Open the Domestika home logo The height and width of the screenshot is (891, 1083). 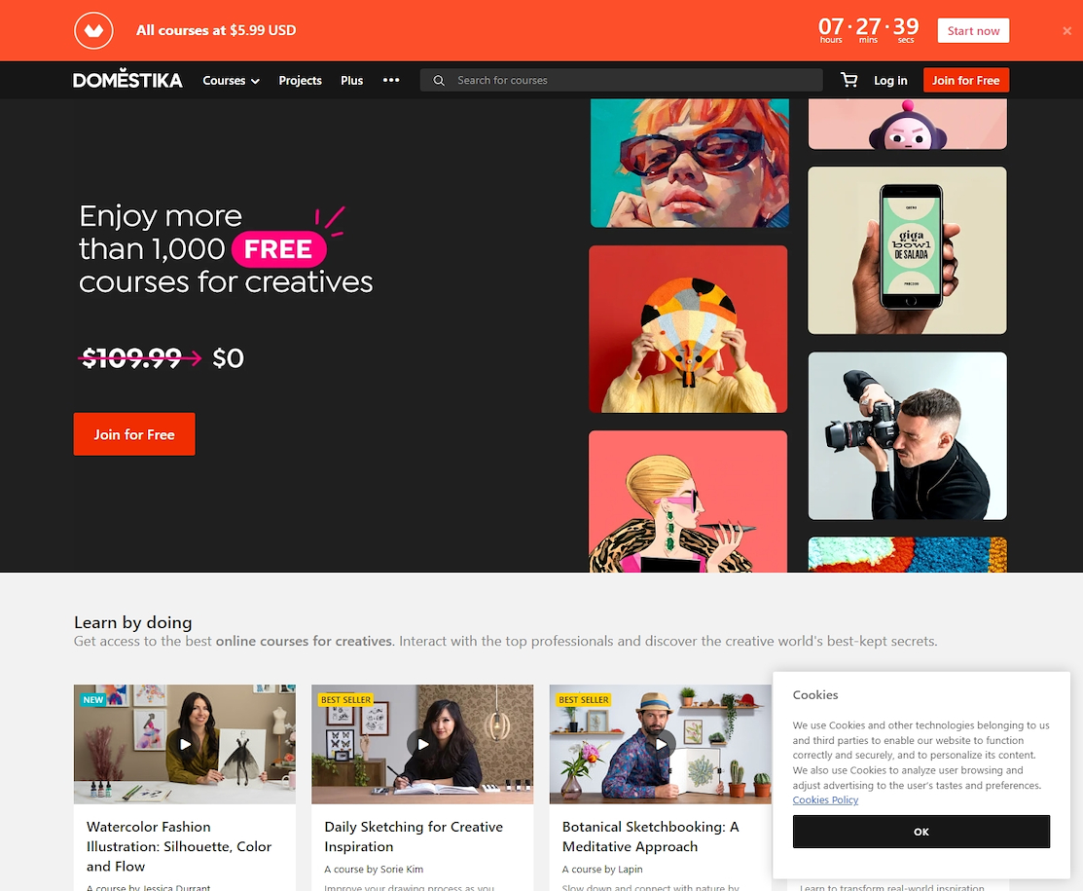click(x=127, y=80)
